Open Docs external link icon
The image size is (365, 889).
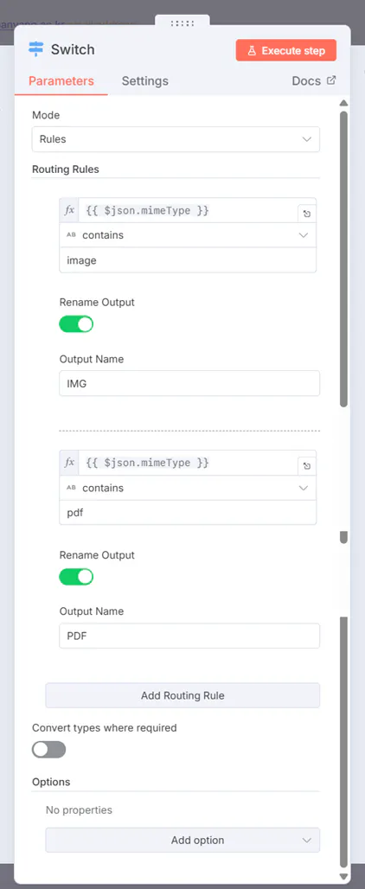click(331, 80)
